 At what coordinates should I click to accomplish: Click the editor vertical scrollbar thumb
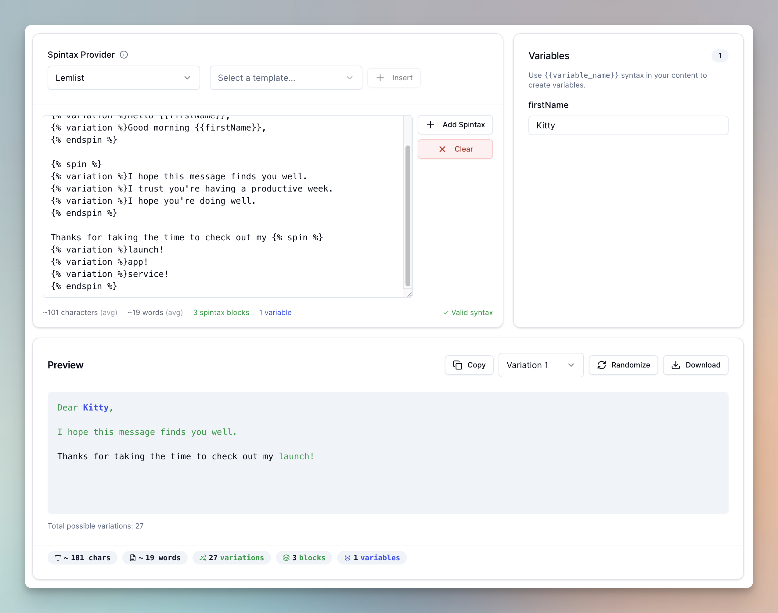(408, 215)
